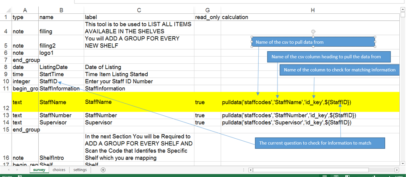Click the sheet tab scroll-left arrow
This screenshot has width=406, height=177.
pos(8,170)
